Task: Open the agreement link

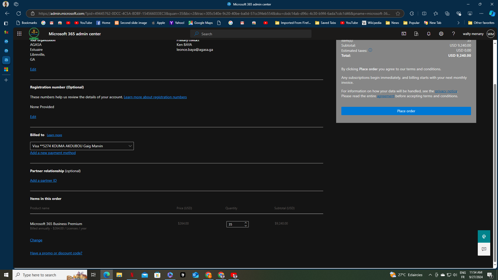Action: click(385, 96)
